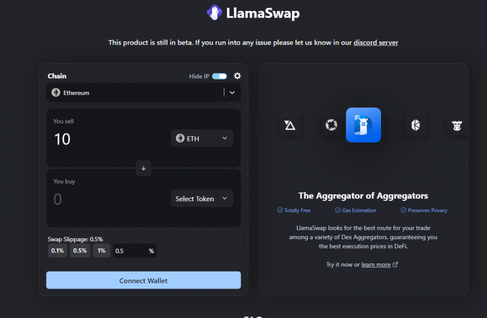This screenshot has width=487, height=318.
Task: Click the ETH coin icon in token selector
Action: click(x=180, y=138)
